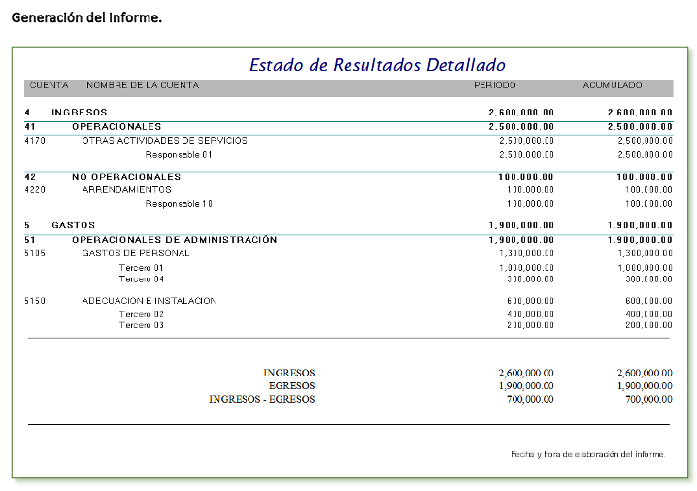Click the 'Responsable 01' label
Viewport: 697px width, 491px height.
tap(179, 155)
